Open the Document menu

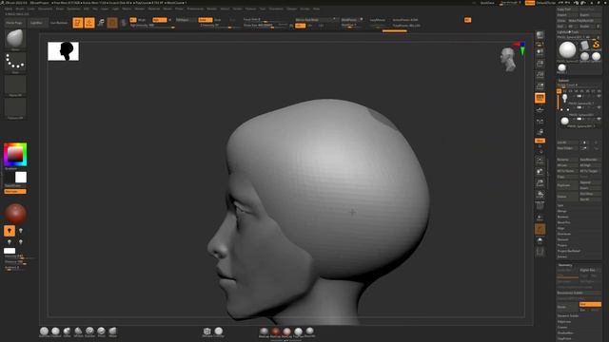[x=45, y=9]
